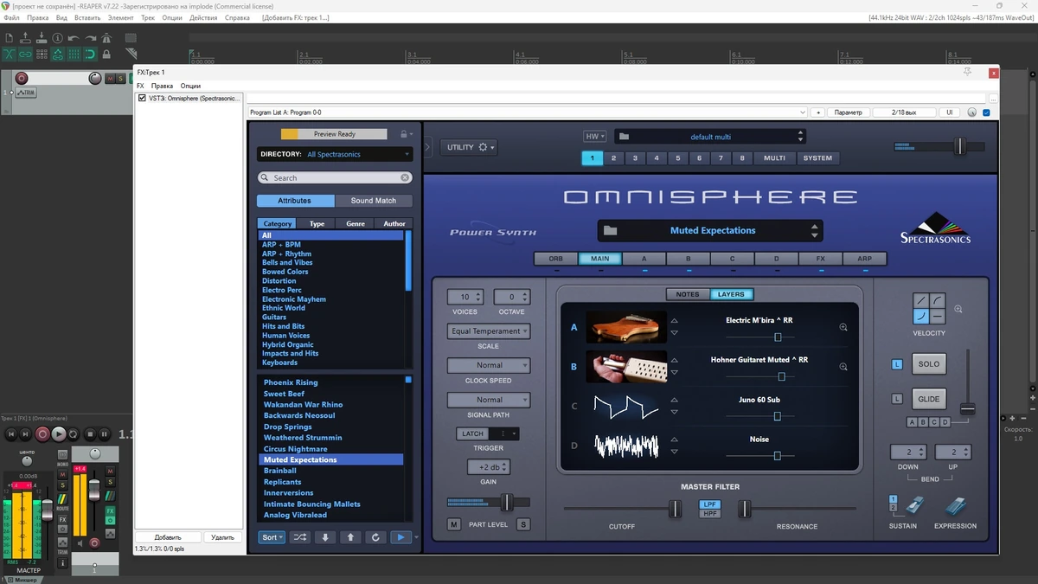Image resolution: width=1038 pixels, height=584 pixels.
Task: Click the audition play icon in Omnisphere browser
Action: coord(400,537)
